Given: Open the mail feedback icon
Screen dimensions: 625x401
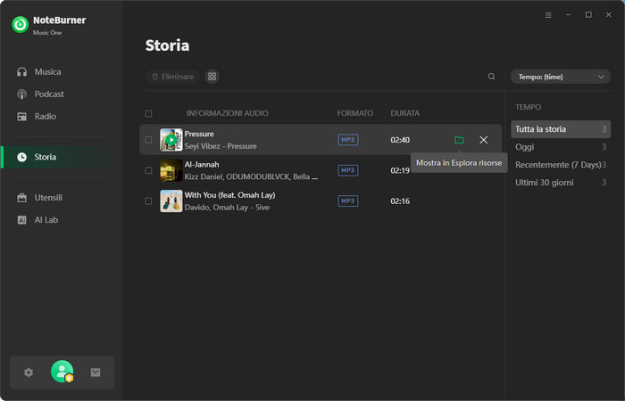Looking at the screenshot, I should pyautogui.click(x=96, y=372).
